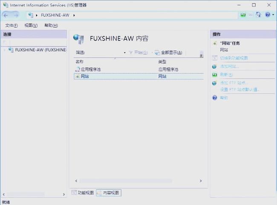277x205 pixels.
Task: Click the content pane scroll right arrow
Action: point(201,181)
